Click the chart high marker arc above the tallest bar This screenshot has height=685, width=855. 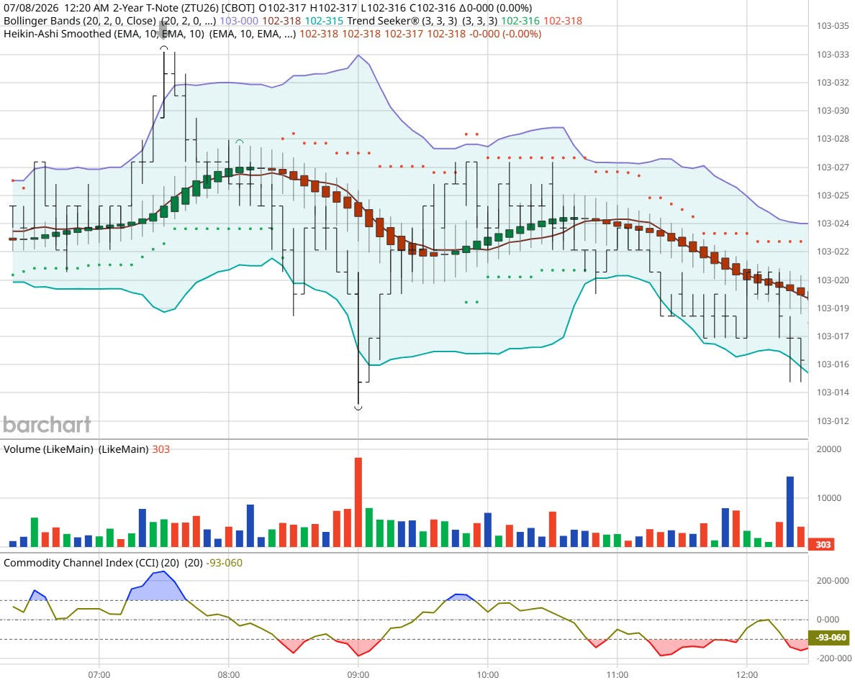[164, 48]
